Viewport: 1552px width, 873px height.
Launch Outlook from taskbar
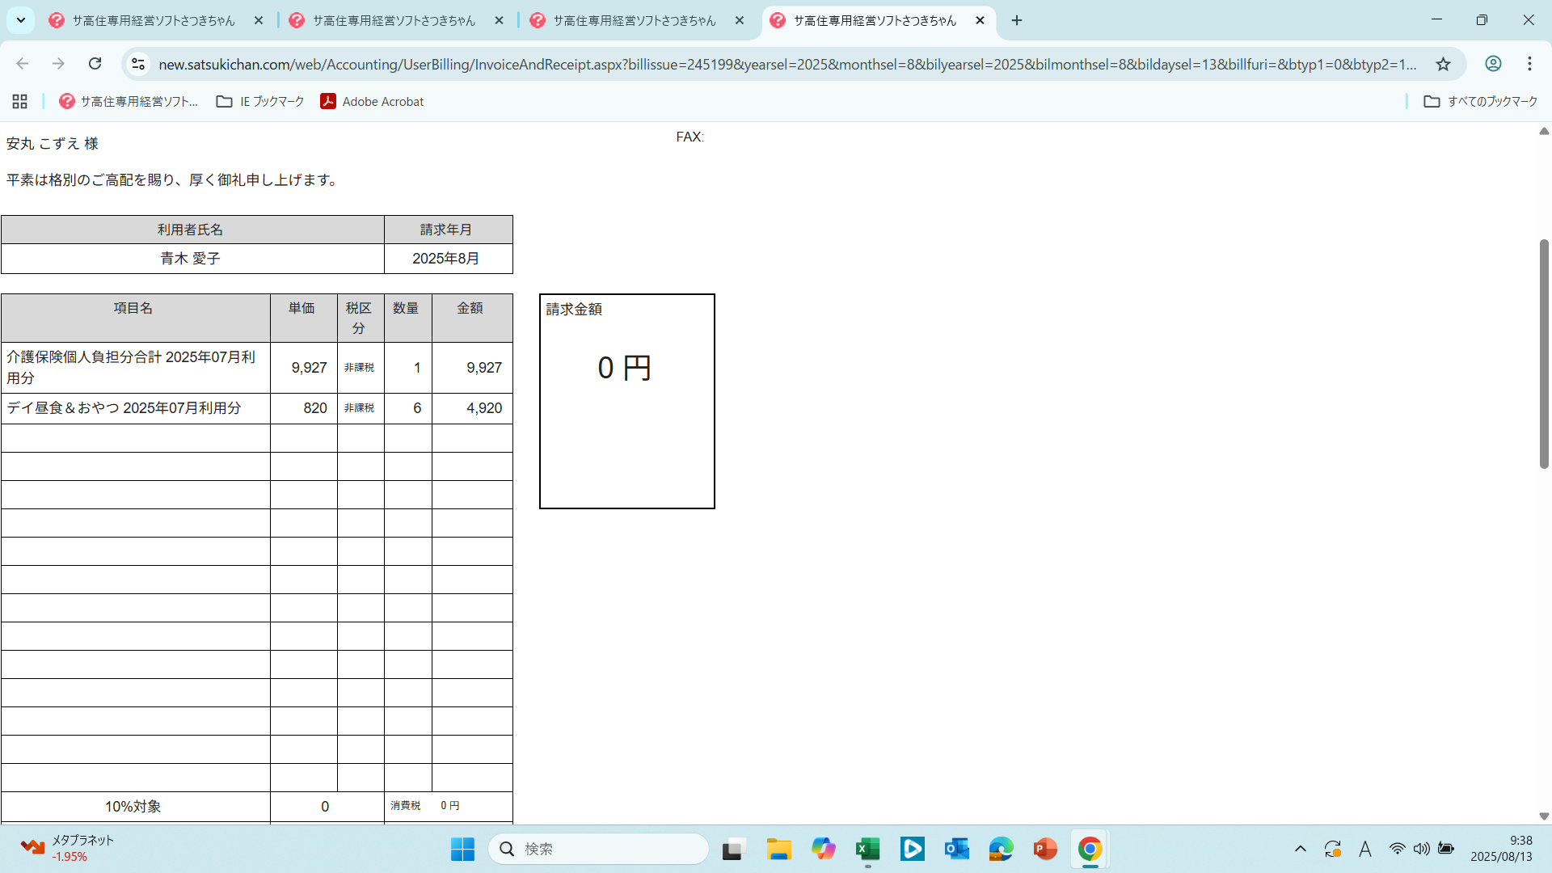click(956, 849)
